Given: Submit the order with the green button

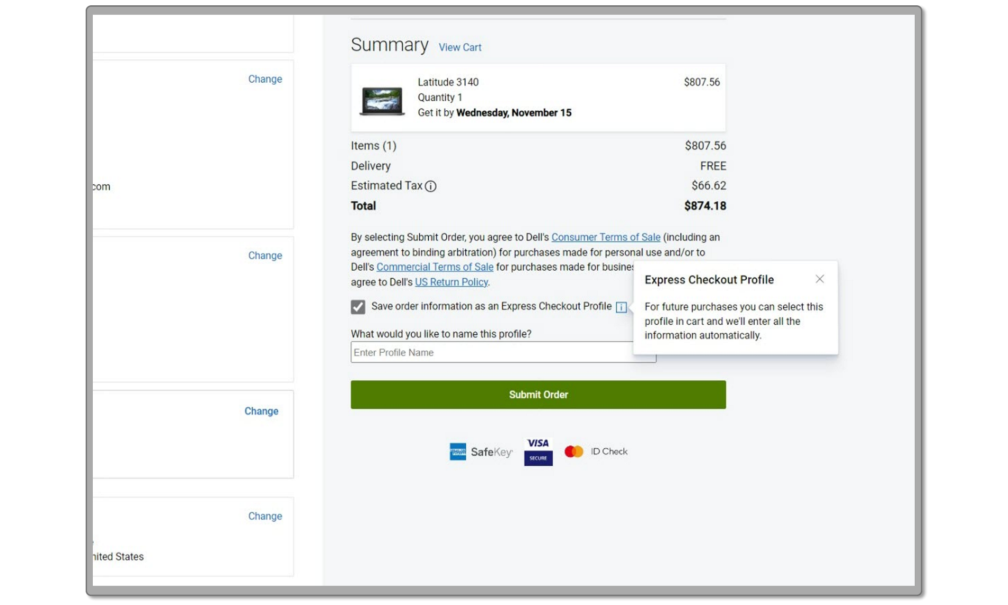Looking at the screenshot, I should [x=538, y=395].
